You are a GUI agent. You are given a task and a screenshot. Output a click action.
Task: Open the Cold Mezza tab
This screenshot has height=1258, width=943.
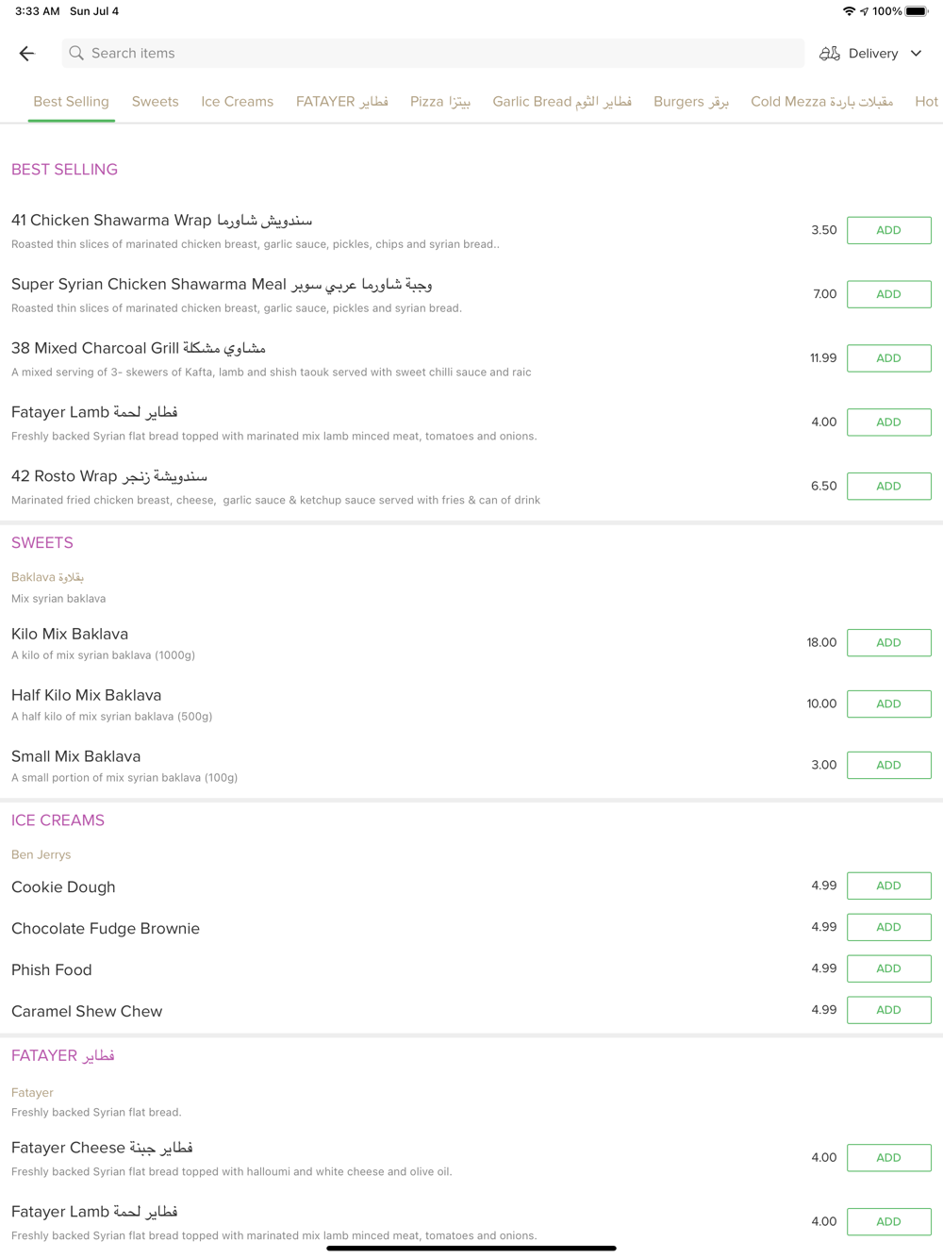(x=821, y=102)
